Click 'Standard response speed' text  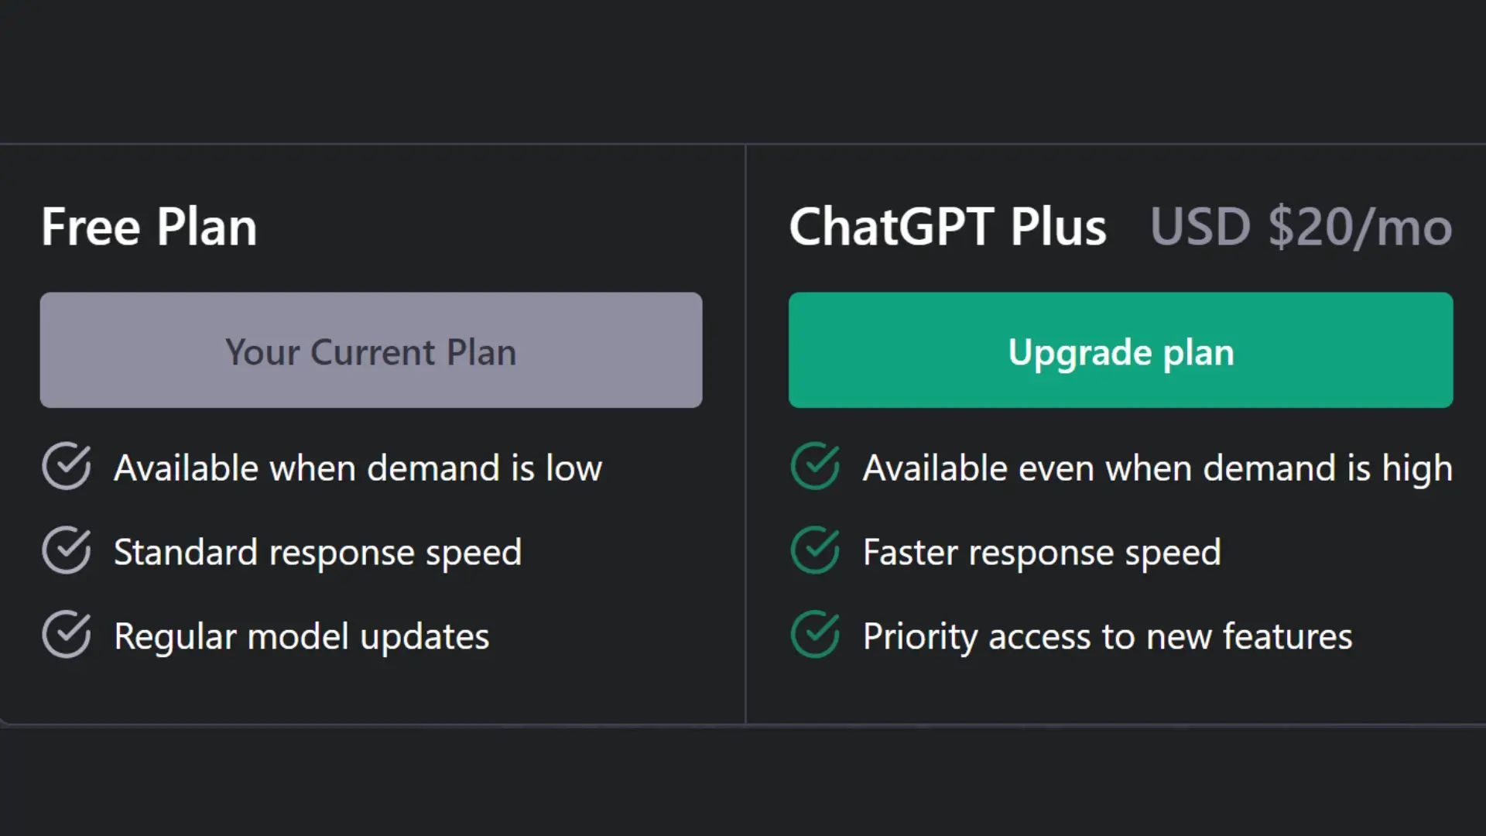[x=318, y=551]
